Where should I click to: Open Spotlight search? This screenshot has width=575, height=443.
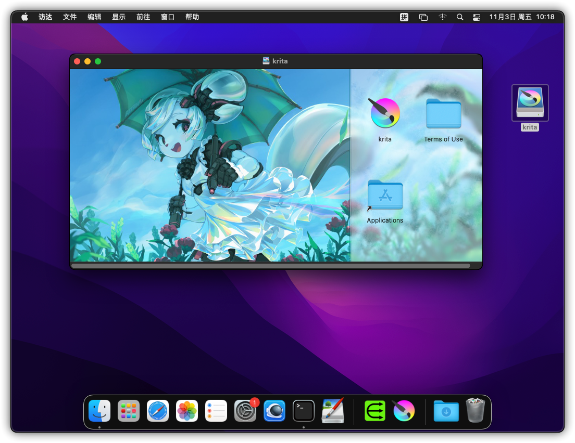460,17
